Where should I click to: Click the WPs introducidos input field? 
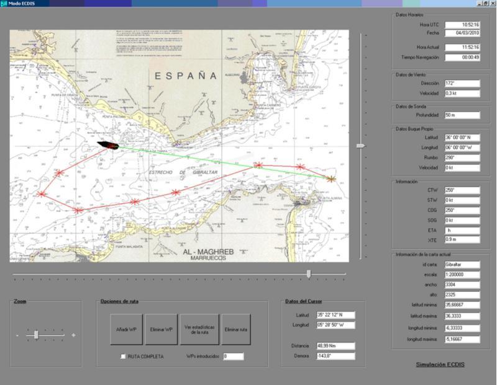click(x=234, y=356)
